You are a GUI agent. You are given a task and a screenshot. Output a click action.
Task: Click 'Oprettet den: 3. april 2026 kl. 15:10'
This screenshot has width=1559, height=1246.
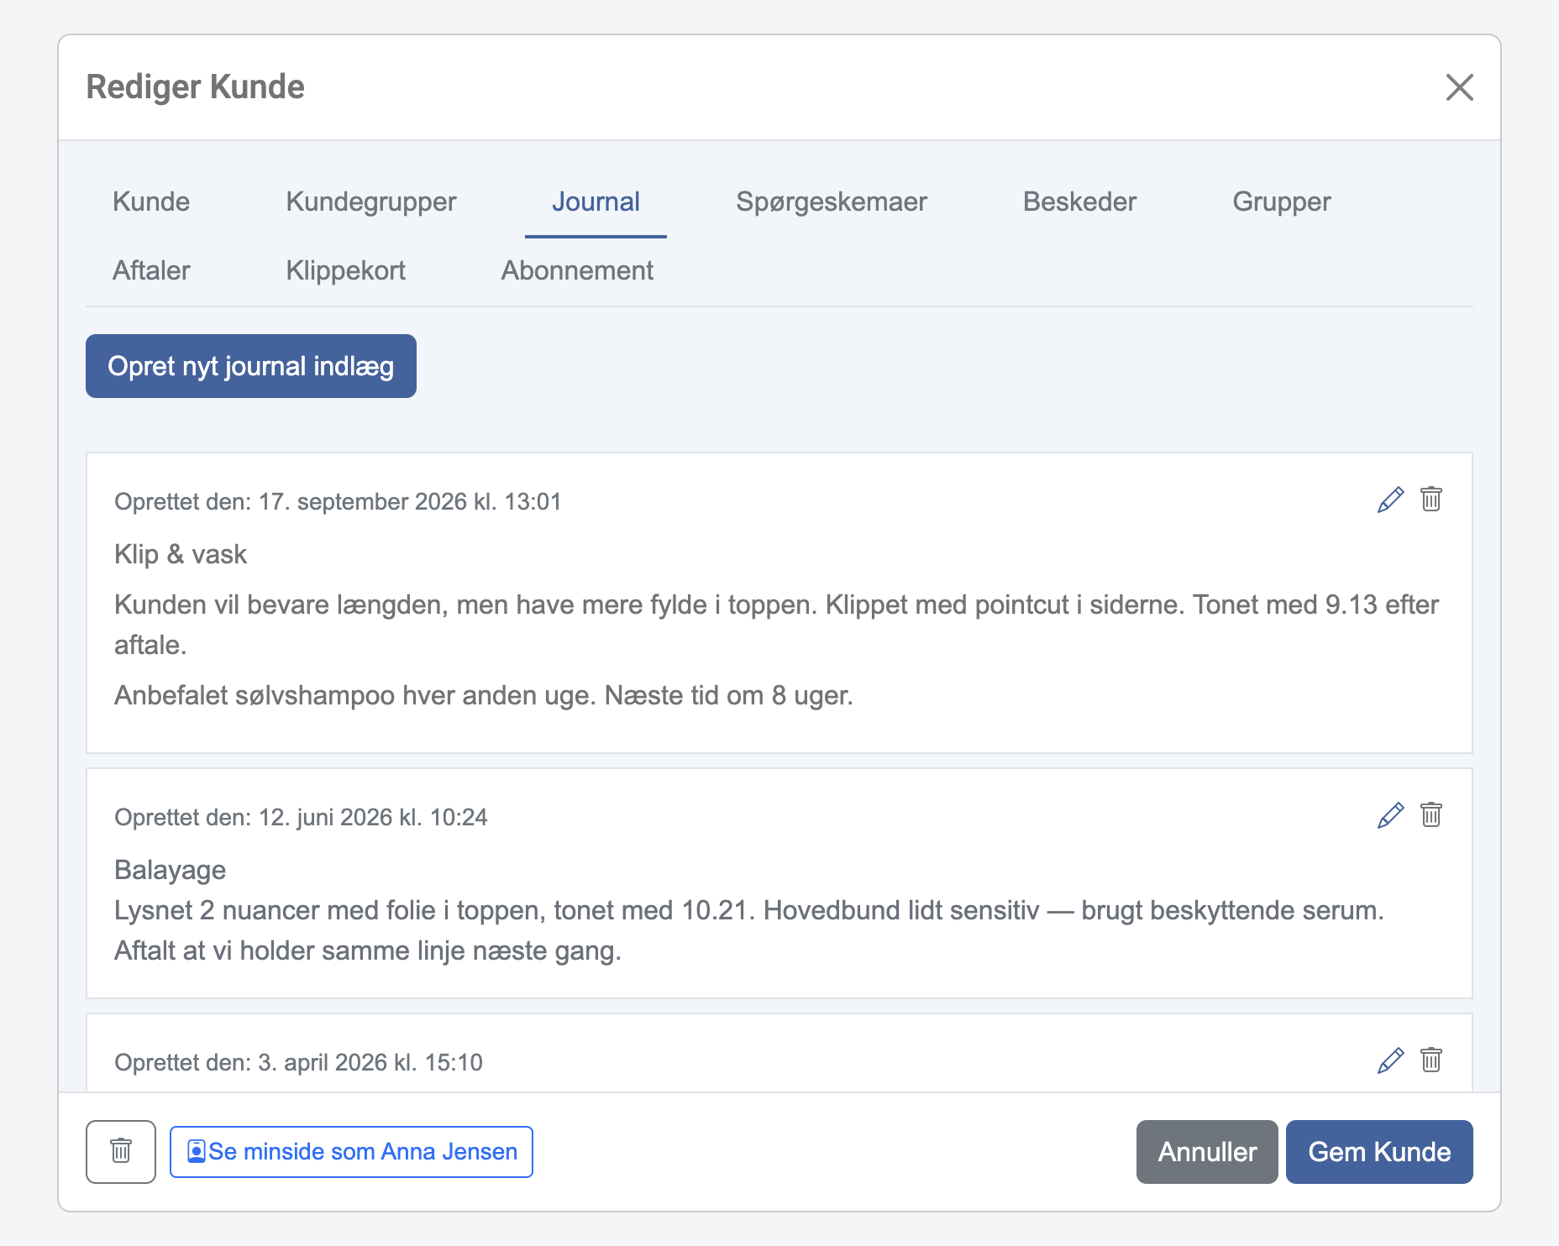tap(298, 1063)
